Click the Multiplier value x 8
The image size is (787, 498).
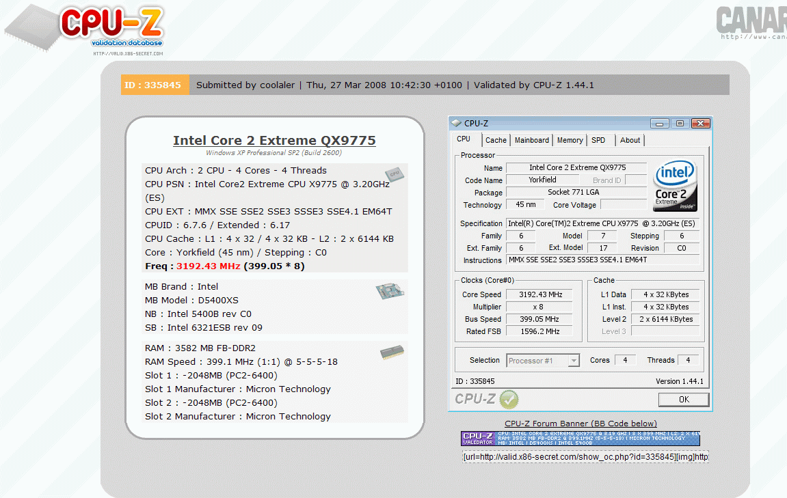point(540,307)
